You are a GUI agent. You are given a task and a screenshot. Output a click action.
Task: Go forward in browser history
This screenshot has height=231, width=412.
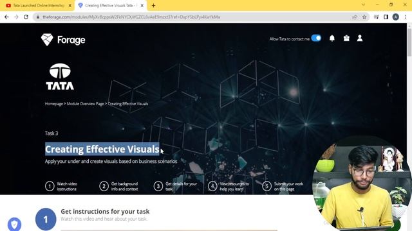click(x=16, y=17)
